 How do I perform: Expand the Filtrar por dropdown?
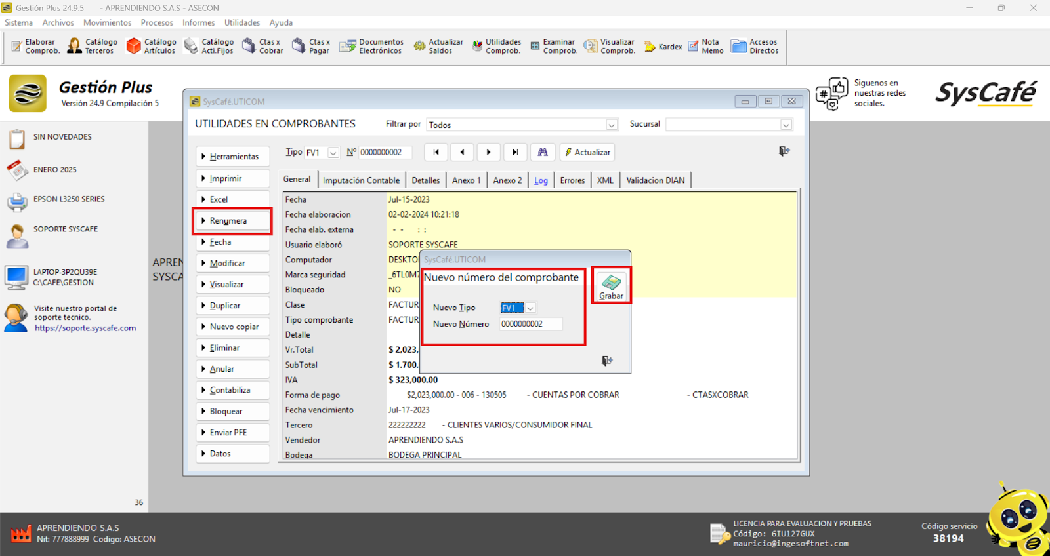pos(611,125)
